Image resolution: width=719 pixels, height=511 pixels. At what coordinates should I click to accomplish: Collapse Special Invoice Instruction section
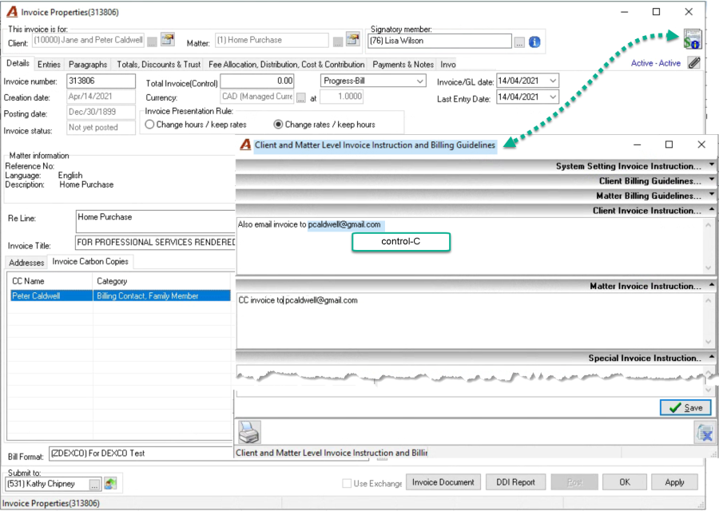pos(711,357)
